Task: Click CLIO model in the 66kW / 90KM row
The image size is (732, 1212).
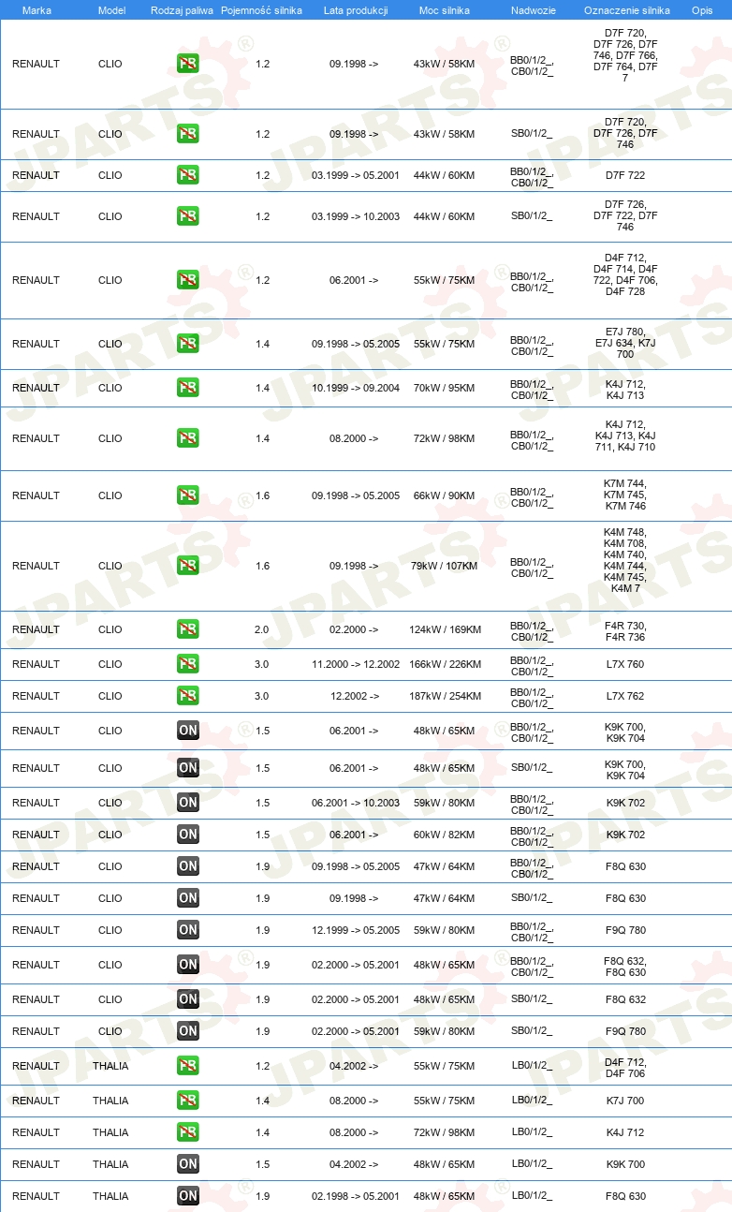Action: pyautogui.click(x=110, y=495)
